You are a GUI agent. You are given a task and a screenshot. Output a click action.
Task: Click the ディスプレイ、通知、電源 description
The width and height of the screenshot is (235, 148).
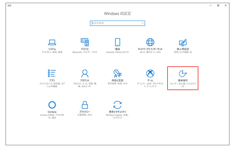52,52
